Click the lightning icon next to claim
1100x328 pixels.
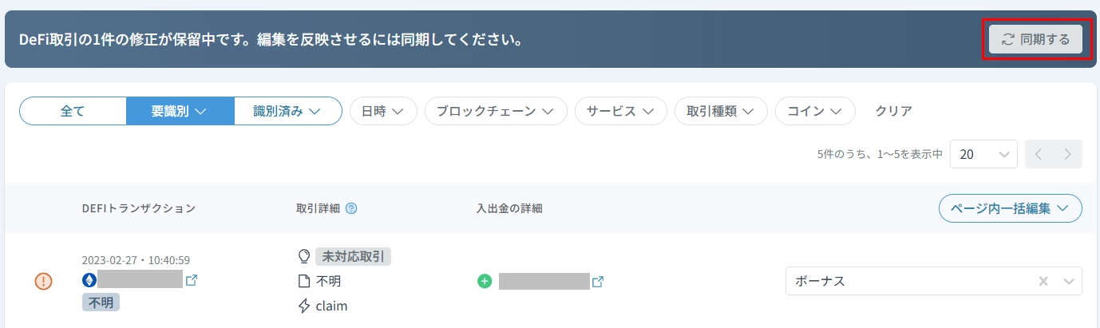(303, 306)
